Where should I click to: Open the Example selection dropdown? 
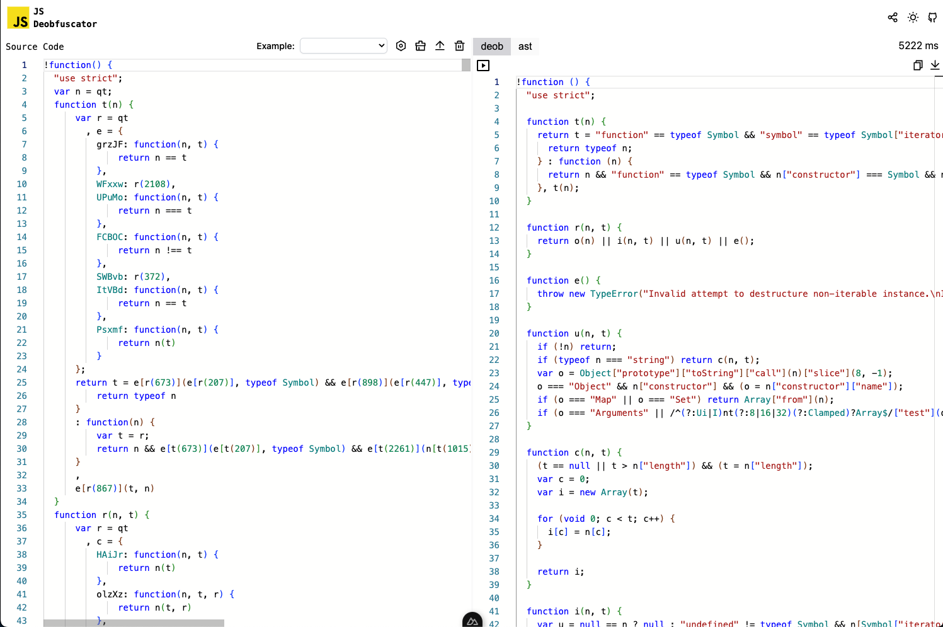[343, 45]
